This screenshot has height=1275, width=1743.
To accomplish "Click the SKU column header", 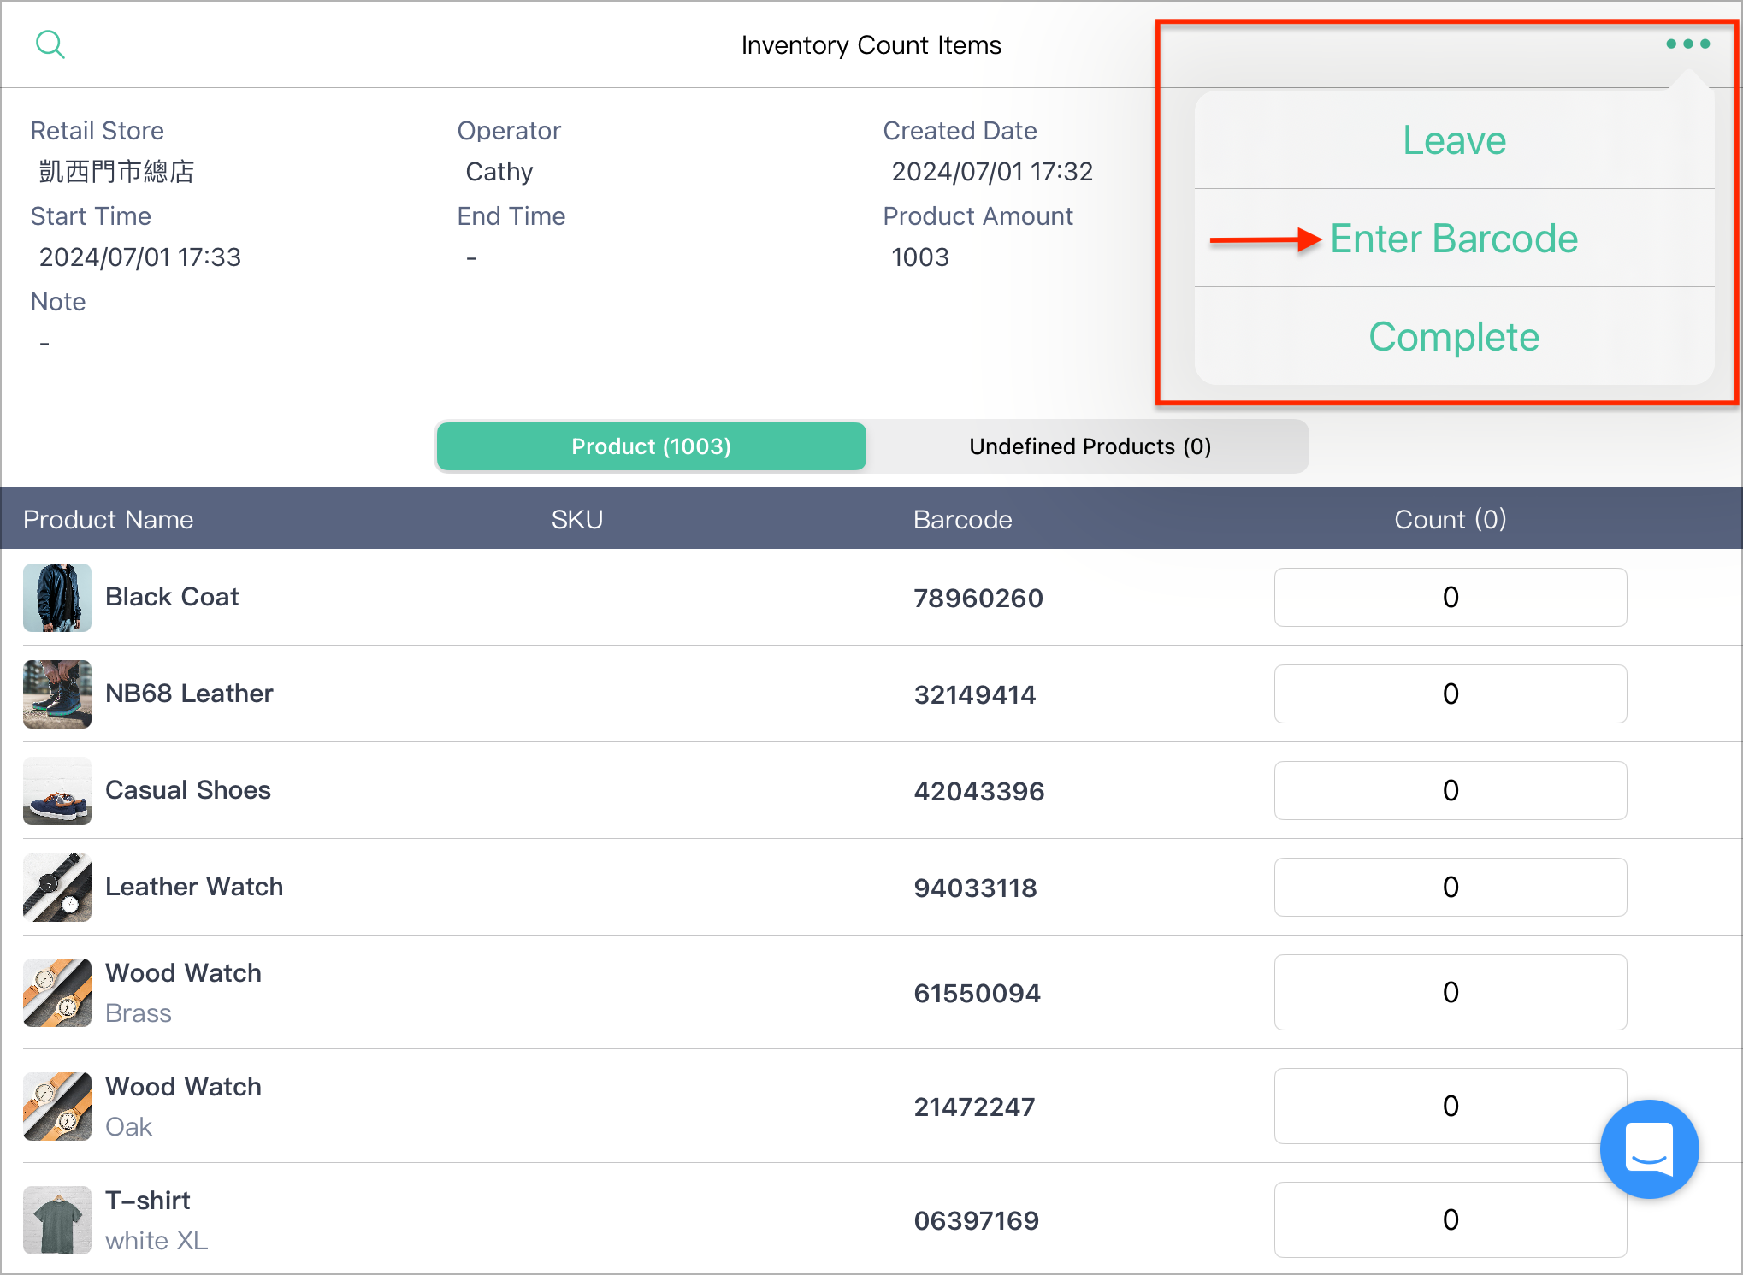I will pos(577,519).
